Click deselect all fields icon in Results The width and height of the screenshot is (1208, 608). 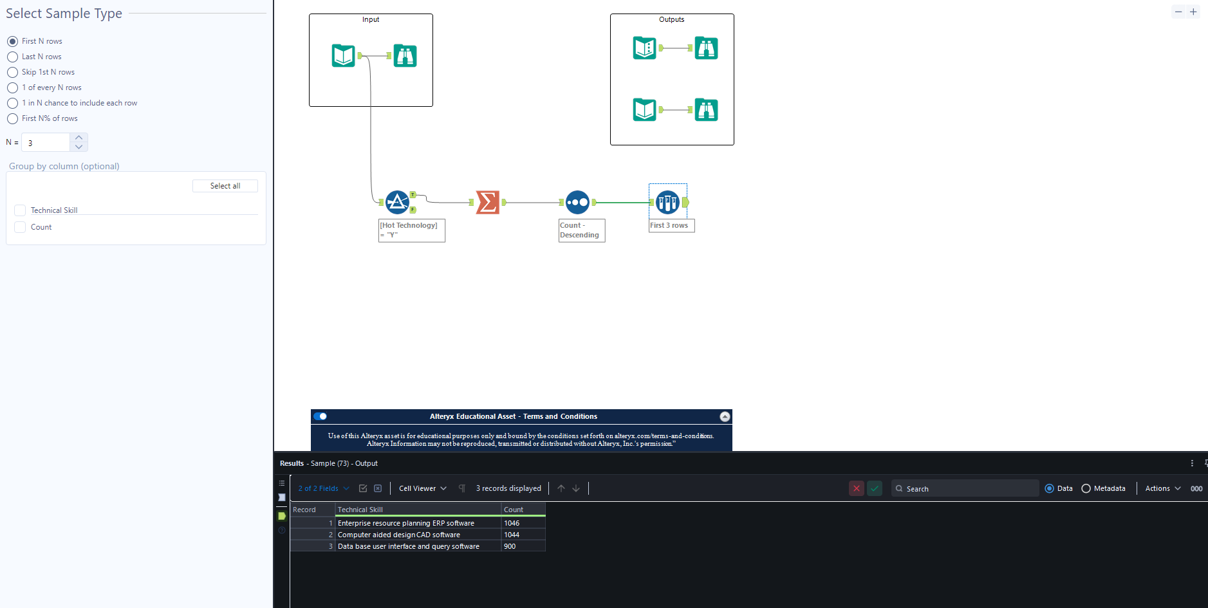click(378, 488)
